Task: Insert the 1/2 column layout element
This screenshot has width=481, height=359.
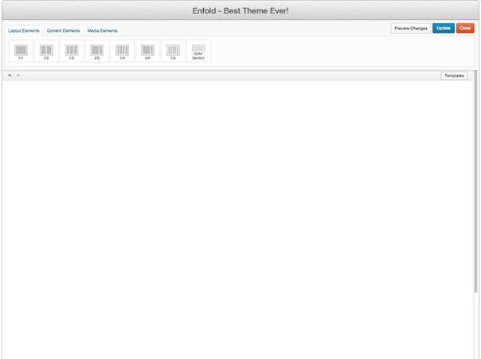Action: (46, 51)
